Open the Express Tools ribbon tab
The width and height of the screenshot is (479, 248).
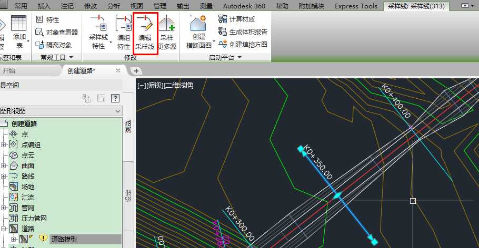356,6
